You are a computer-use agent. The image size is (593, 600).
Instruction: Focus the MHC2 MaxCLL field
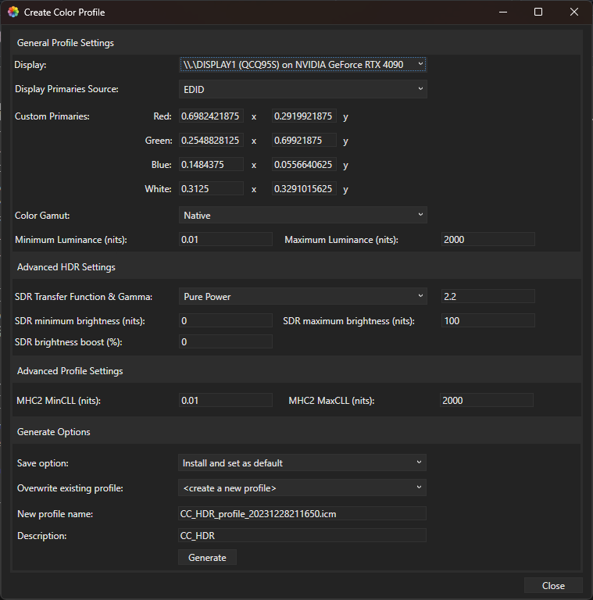tap(487, 400)
